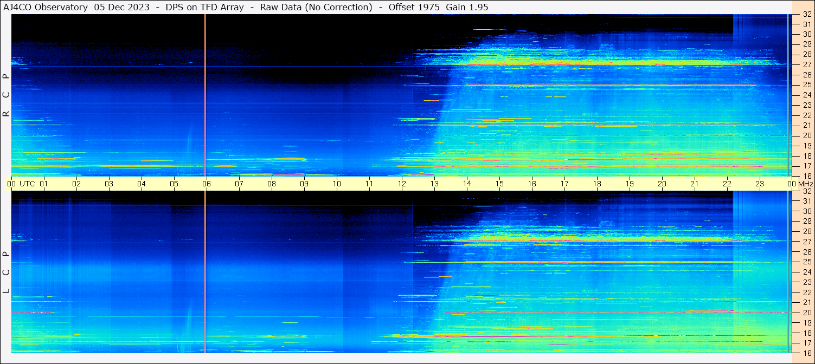This screenshot has width=815, height=364.
Task: Click hour 14 on time axis
Action: (467, 184)
